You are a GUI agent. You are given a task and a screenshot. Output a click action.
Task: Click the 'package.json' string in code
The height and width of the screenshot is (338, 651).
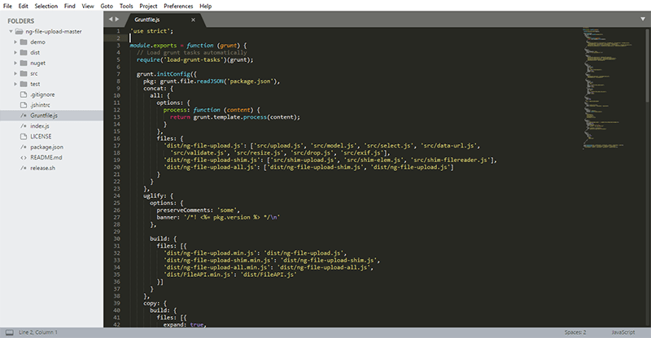tap(250, 81)
